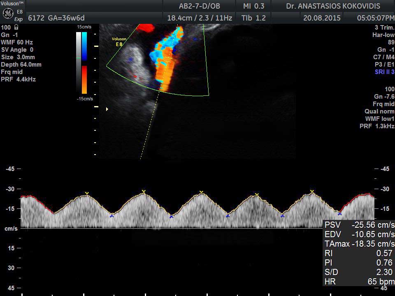Click the EDV -10.65 cm/s measurement
Image resolution: width=395 pixels, height=296 pixels.
360,234
